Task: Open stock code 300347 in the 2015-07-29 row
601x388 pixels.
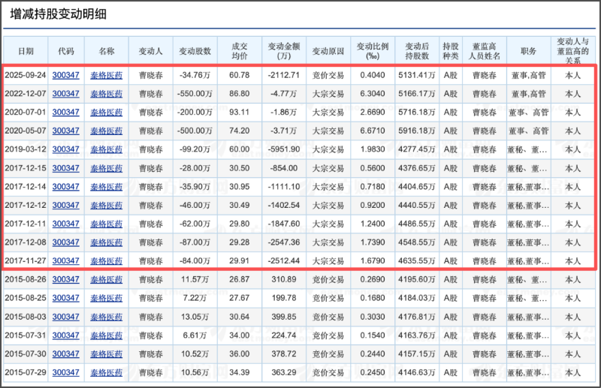Action: 66,372
